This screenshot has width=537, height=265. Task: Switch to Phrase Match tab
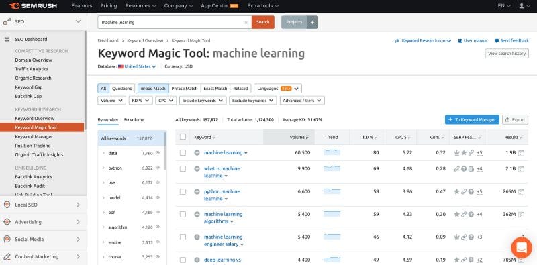(x=185, y=89)
